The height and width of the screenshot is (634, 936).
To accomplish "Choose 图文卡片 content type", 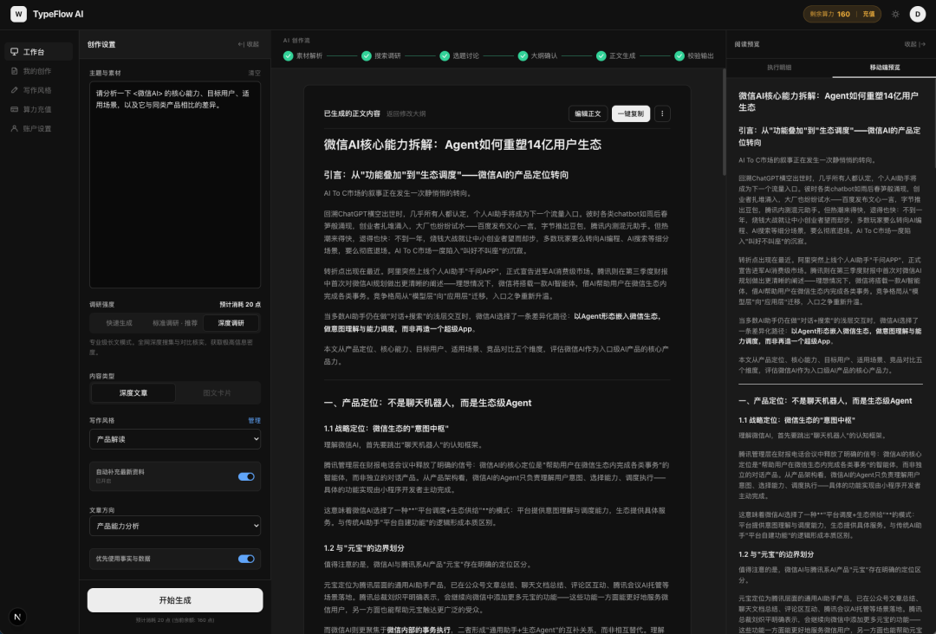I will click(x=218, y=393).
